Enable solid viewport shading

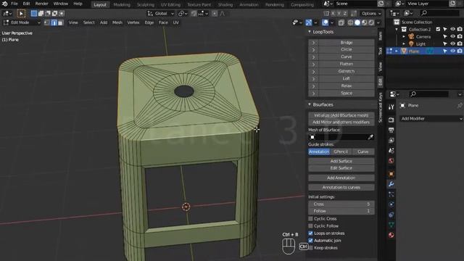pyautogui.click(x=357, y=22)
